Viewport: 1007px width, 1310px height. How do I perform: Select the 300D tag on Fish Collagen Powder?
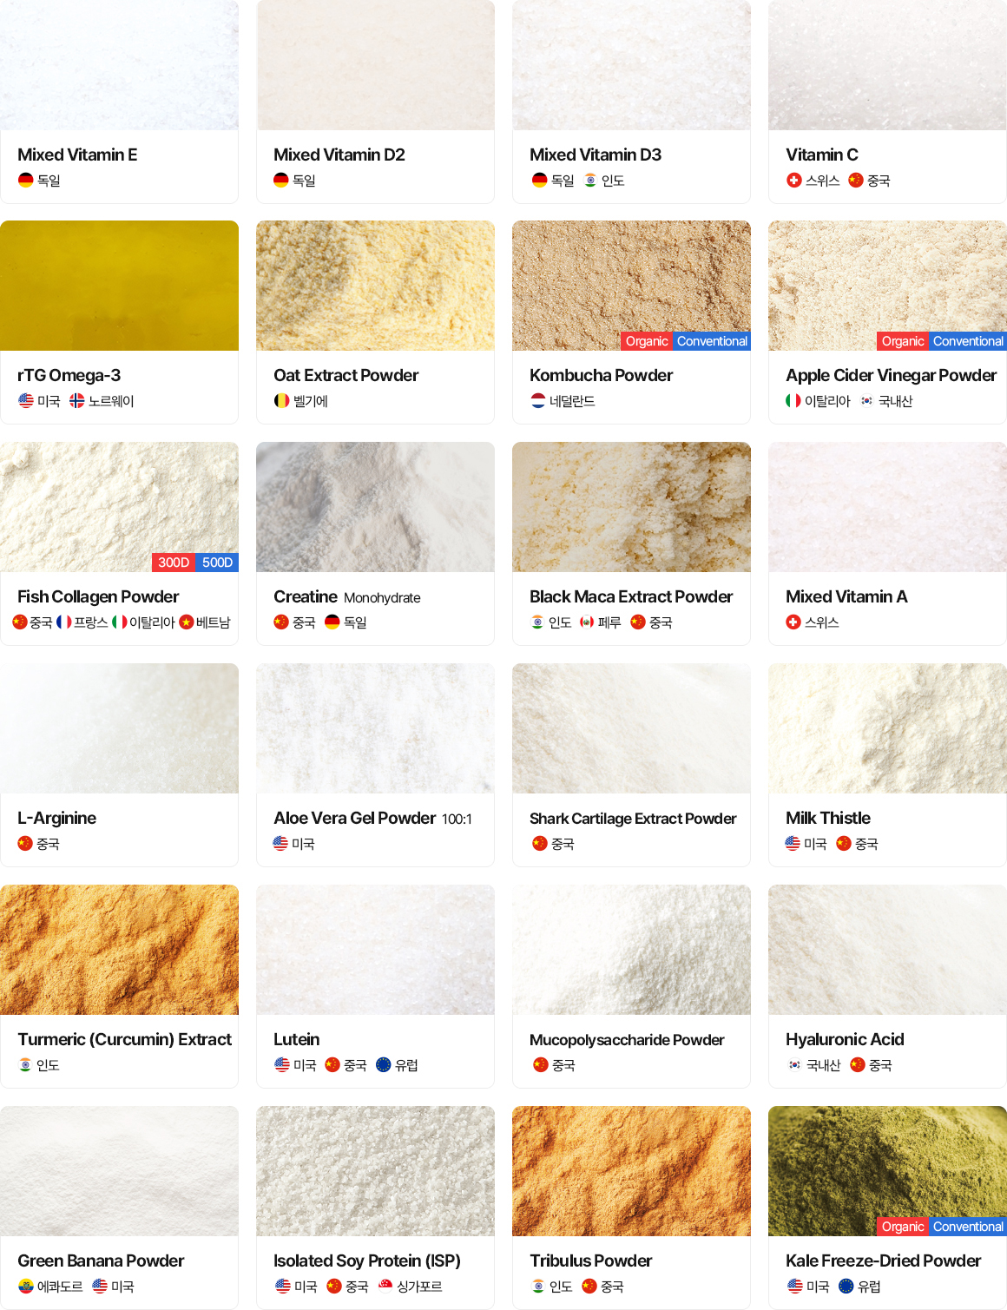(174, 563)
